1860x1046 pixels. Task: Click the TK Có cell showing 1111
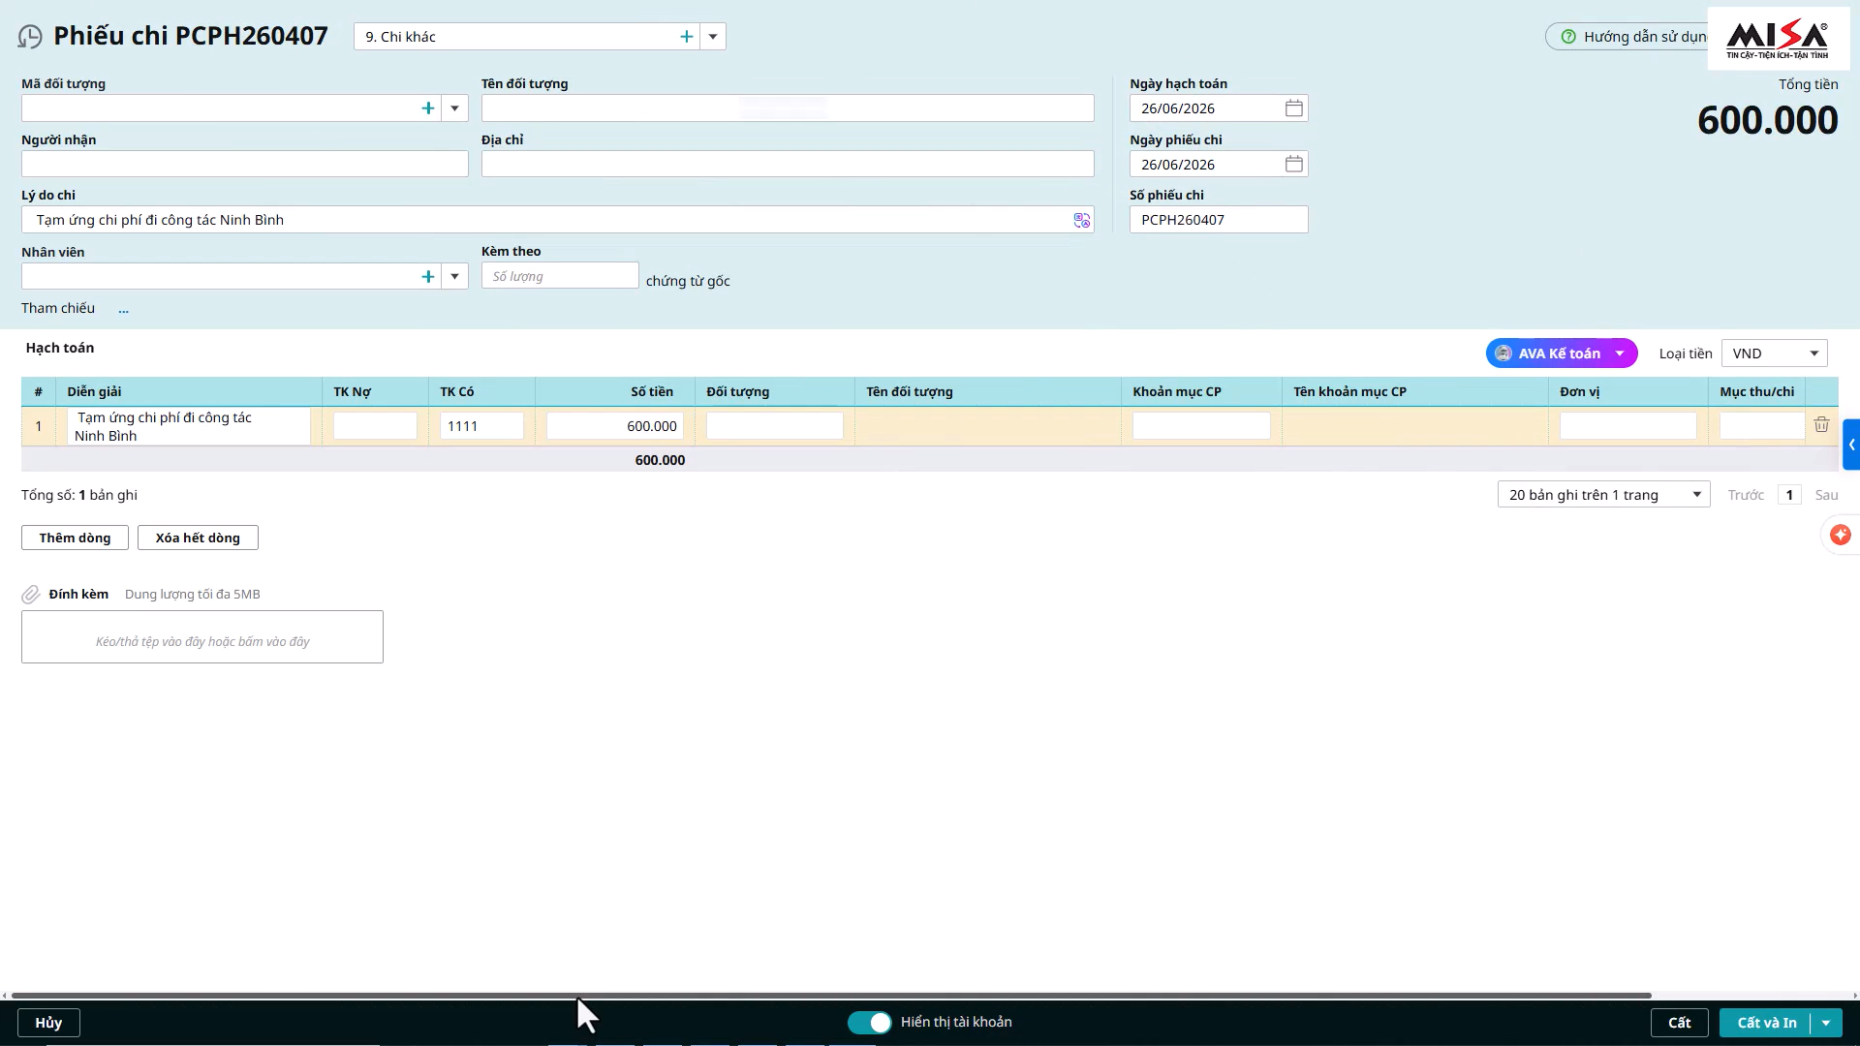point(481,426)
